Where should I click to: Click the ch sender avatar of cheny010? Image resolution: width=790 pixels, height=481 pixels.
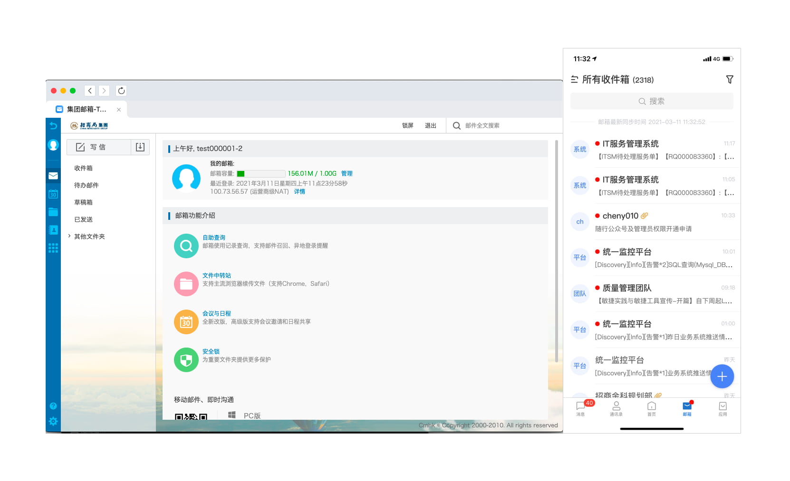580,222
